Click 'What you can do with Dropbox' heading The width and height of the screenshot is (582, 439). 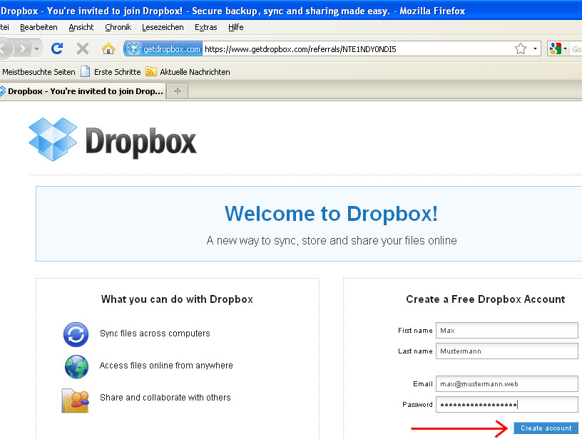(177, 299)
